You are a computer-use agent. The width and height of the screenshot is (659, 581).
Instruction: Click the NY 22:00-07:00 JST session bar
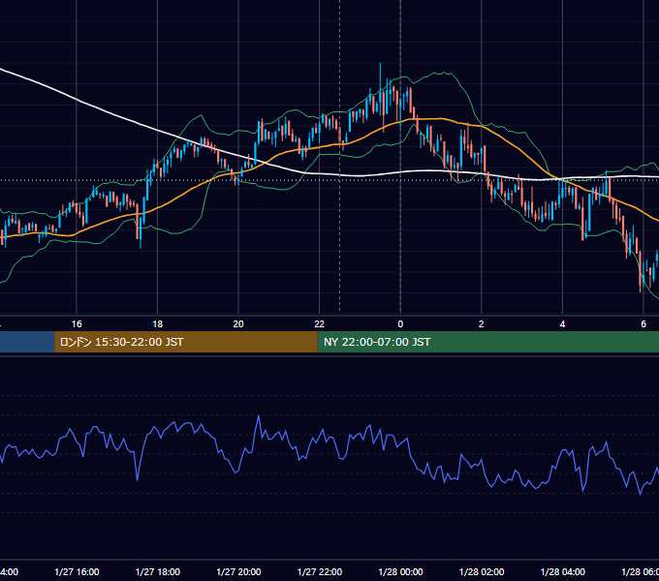point(487,342)
